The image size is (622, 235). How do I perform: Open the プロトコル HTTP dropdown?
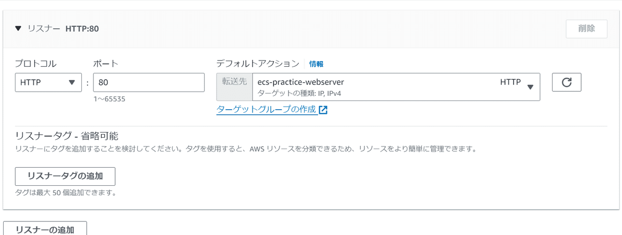(x=48, y=82)
